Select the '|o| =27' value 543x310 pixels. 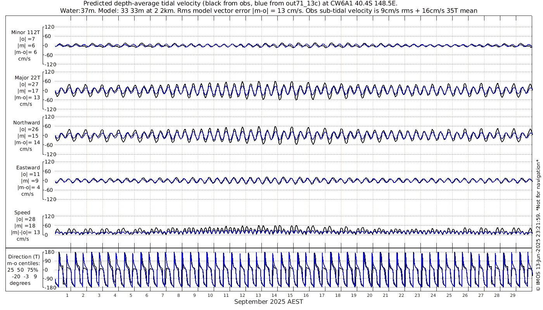click(x=28, y=84)
